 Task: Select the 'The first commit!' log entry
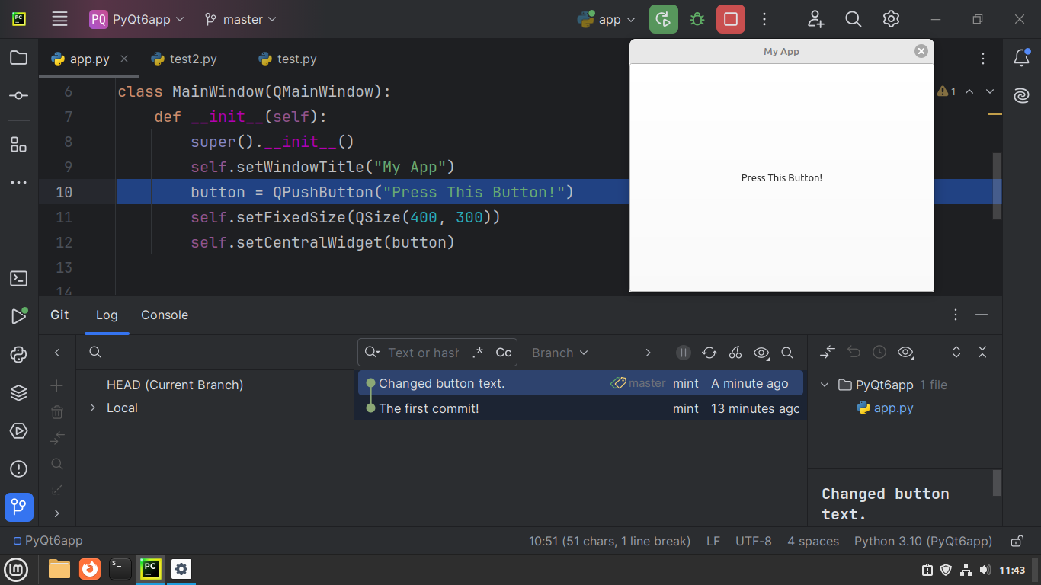tap(581, 408)
